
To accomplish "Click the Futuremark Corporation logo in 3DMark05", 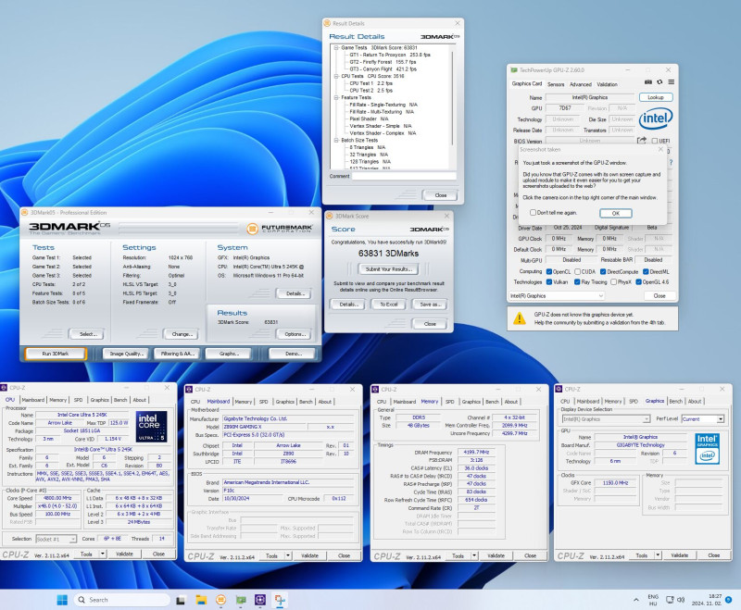I will pos(280,229).
